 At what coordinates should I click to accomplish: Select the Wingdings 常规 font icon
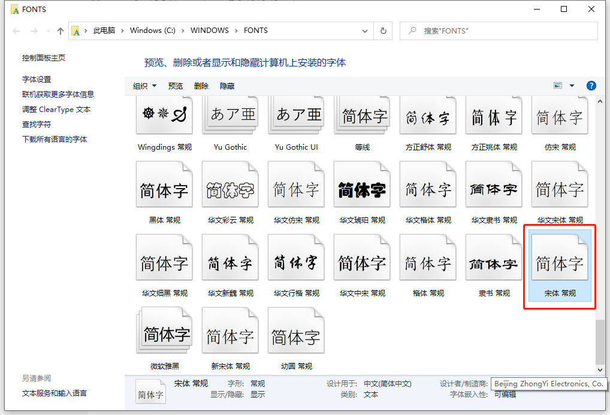(x=164, y=115)
